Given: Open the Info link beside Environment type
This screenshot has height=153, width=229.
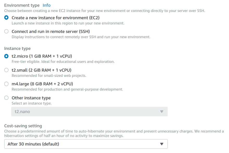Looking at the screenshot, I should tap(47, 5).
